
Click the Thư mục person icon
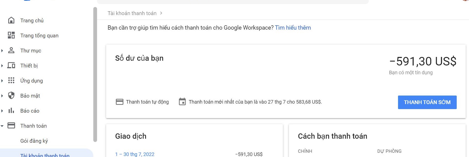[11, 50]
